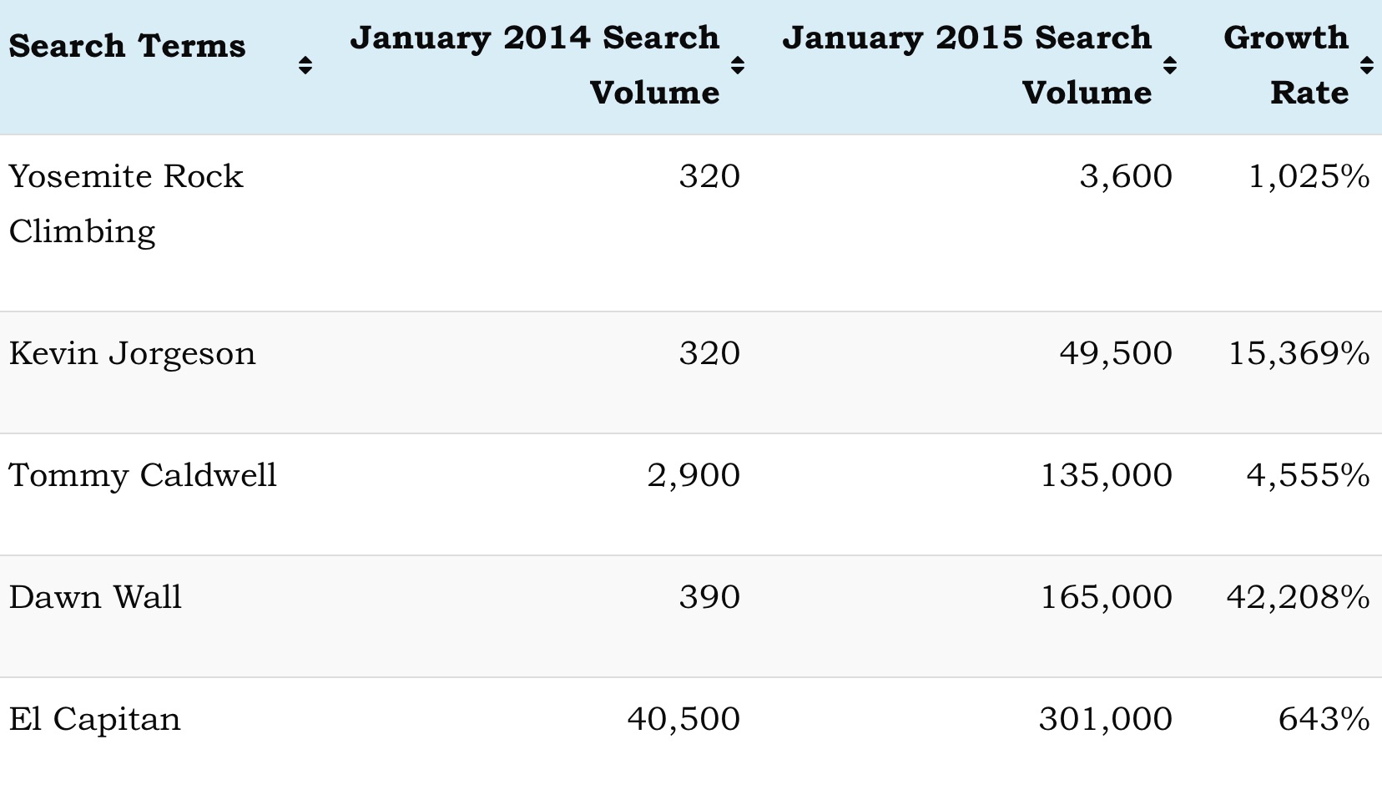Click the Dawn Wall row label

coord(95,597)
